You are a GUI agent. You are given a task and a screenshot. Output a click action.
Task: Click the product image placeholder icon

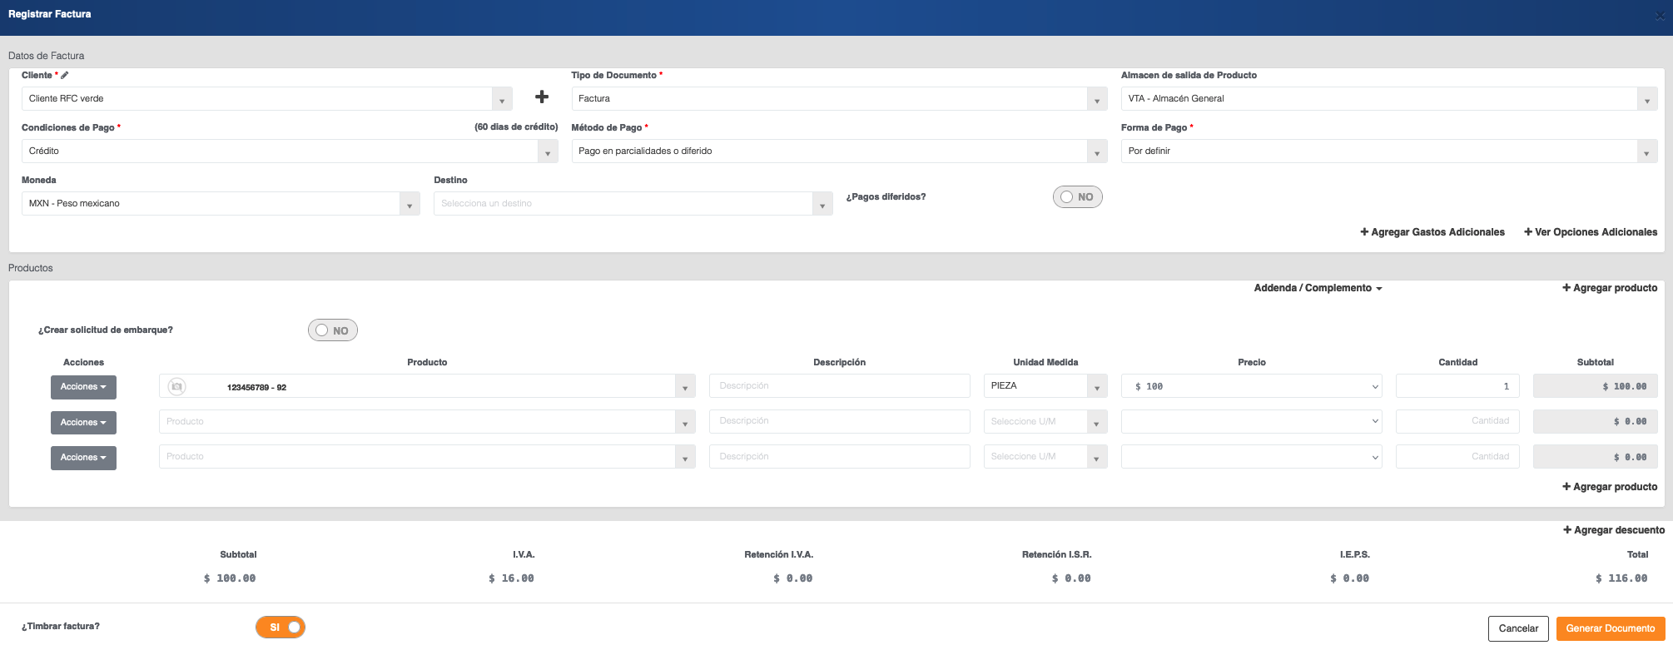coord(176,387)
